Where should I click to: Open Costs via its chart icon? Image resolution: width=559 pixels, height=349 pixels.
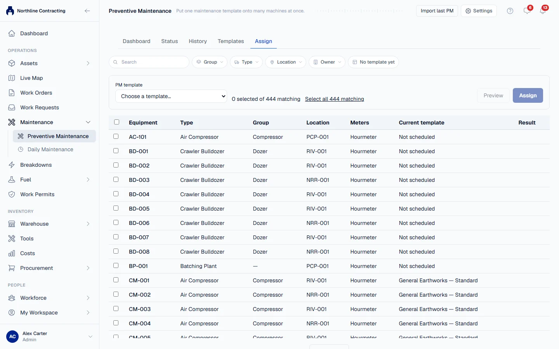[x=12, y=253]
